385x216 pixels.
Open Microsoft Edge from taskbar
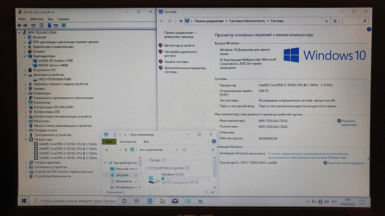coord(149,201)
